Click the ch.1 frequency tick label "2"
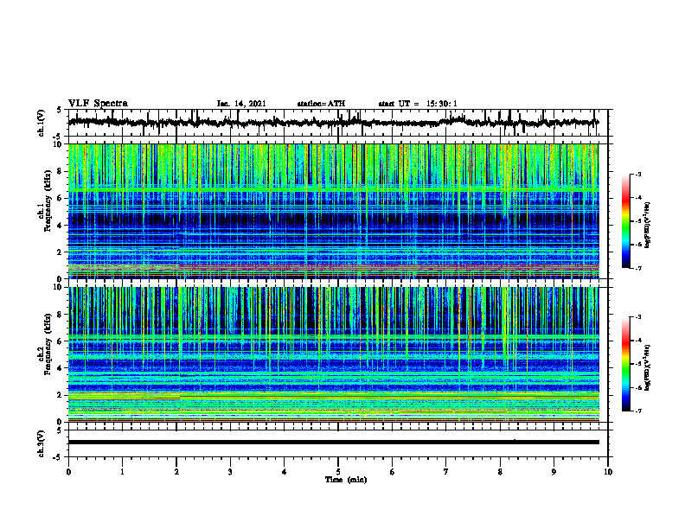 point(61,252)
